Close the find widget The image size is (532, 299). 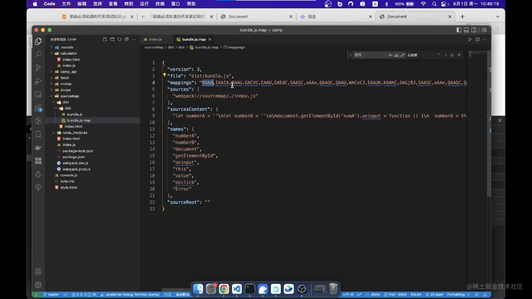459,55
